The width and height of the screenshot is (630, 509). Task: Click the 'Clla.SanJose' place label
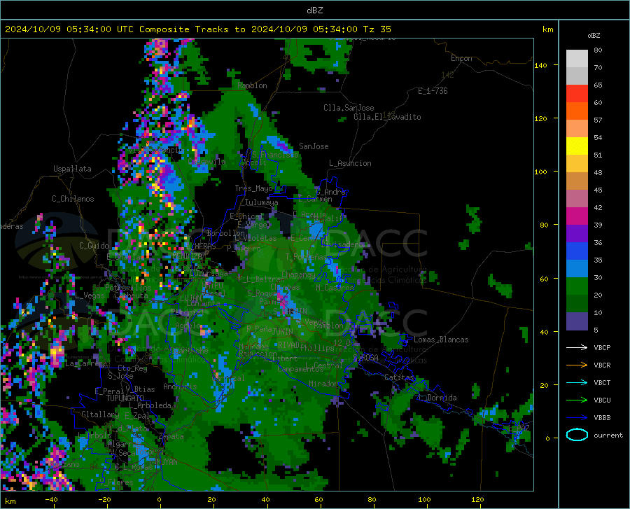[x=349, y=108]
